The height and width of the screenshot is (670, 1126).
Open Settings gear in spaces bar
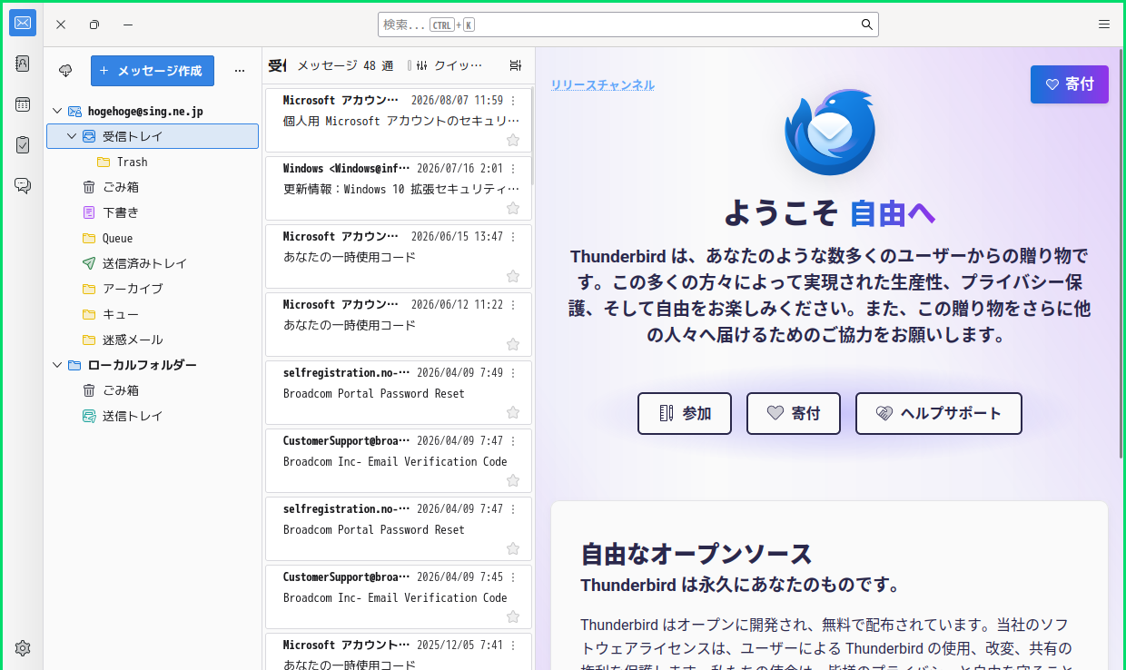pos(23,648)
